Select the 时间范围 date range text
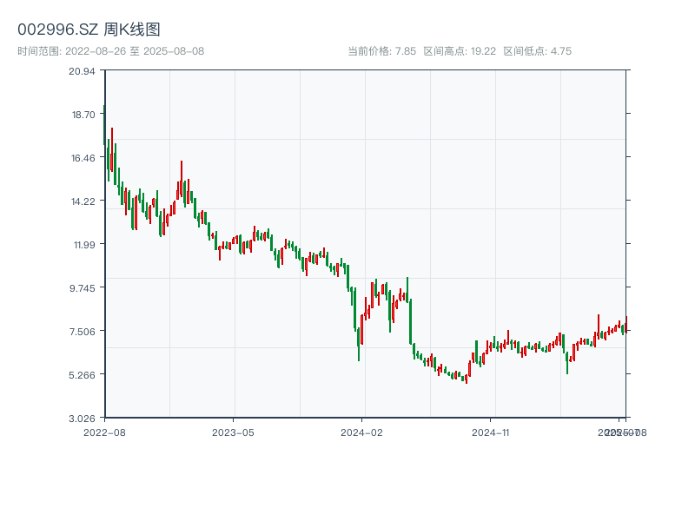This screenshot has height=521, width=695. tap(111, 51)
